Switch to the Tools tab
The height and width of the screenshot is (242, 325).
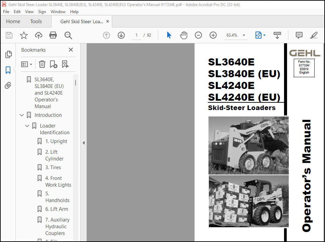coord(36,21)
